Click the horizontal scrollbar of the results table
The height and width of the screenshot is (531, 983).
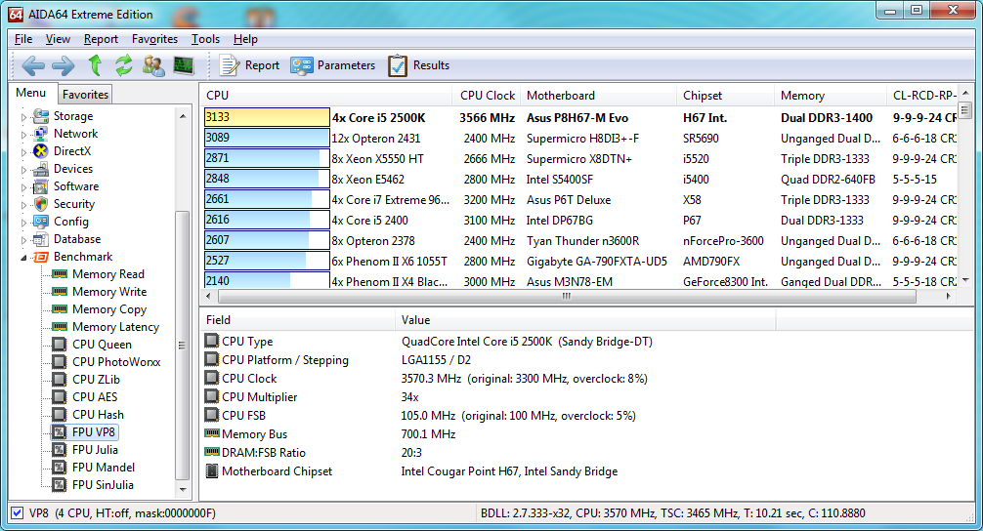click(567, 296)
